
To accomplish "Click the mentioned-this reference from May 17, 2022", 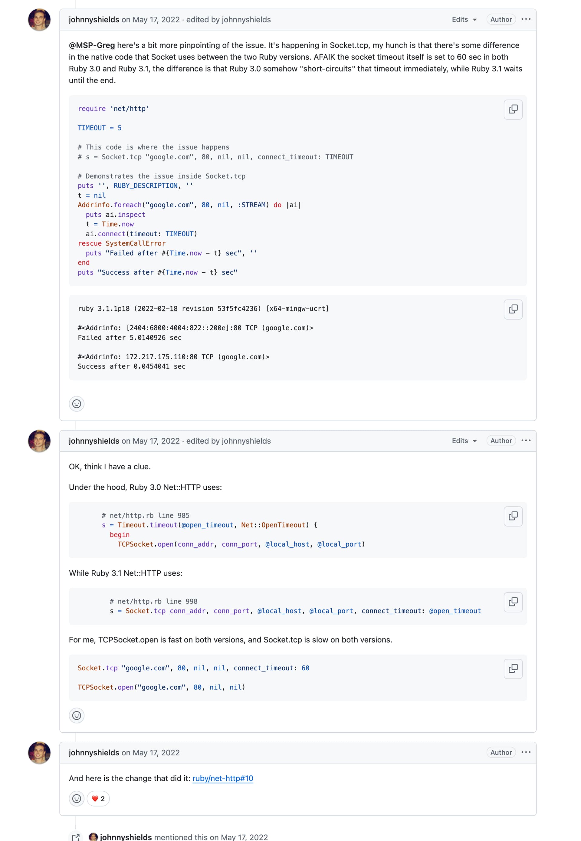I will click(193, 837).
